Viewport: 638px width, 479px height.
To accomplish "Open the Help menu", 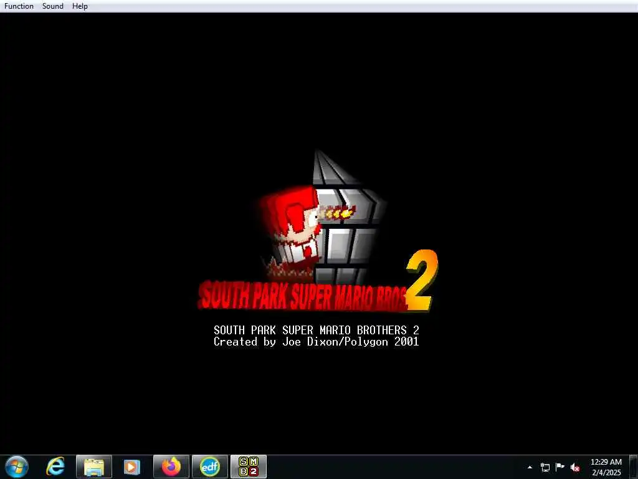I will tap(80, 6).
